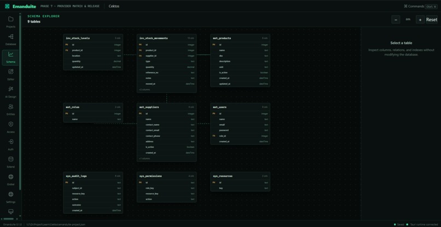441x227 pixels.
Task: Click key row in sys_resources
Action: point(240,188)
